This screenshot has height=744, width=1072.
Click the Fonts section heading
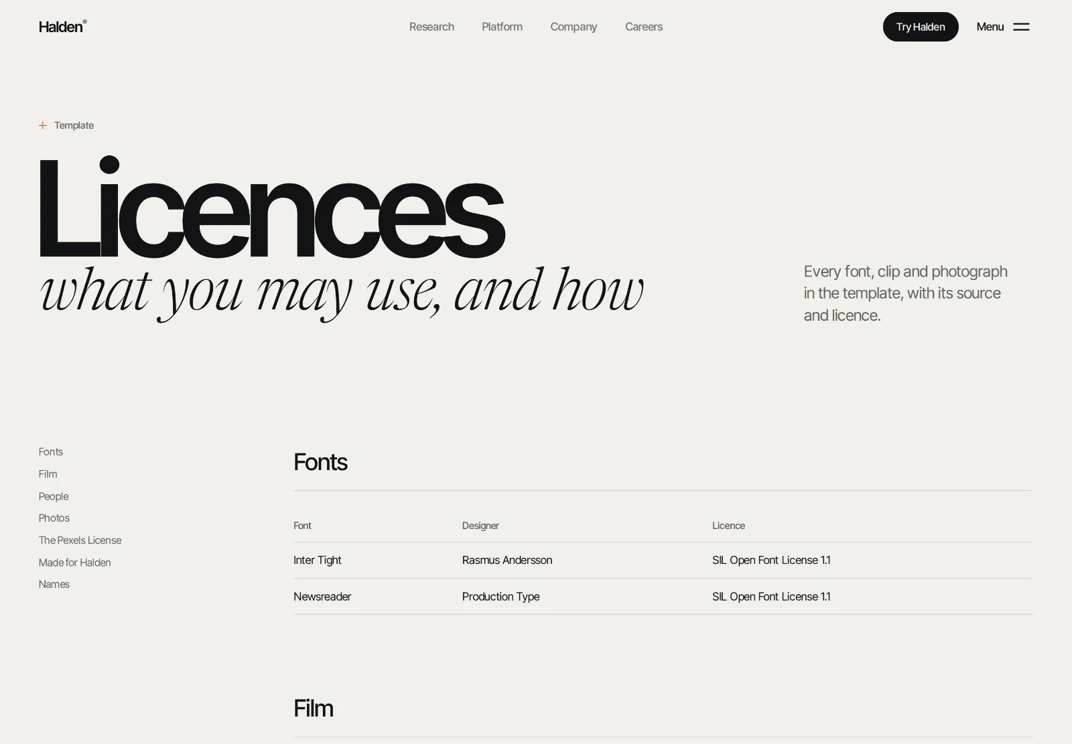point(320,462)
